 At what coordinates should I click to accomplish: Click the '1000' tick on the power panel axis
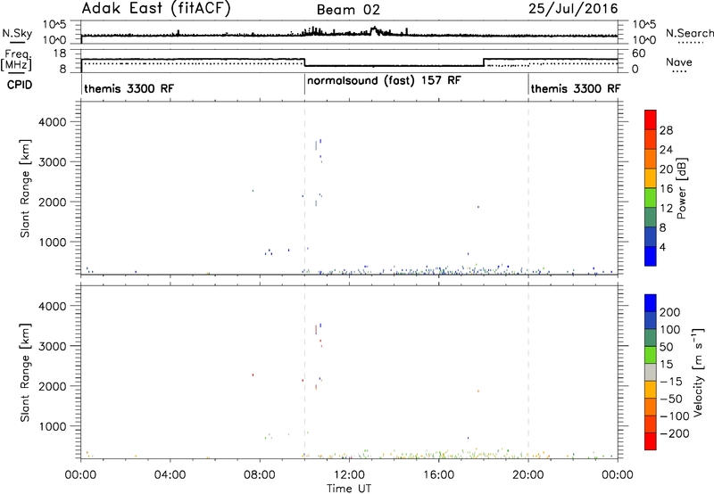pyautogui.click(x=53, y=242)
